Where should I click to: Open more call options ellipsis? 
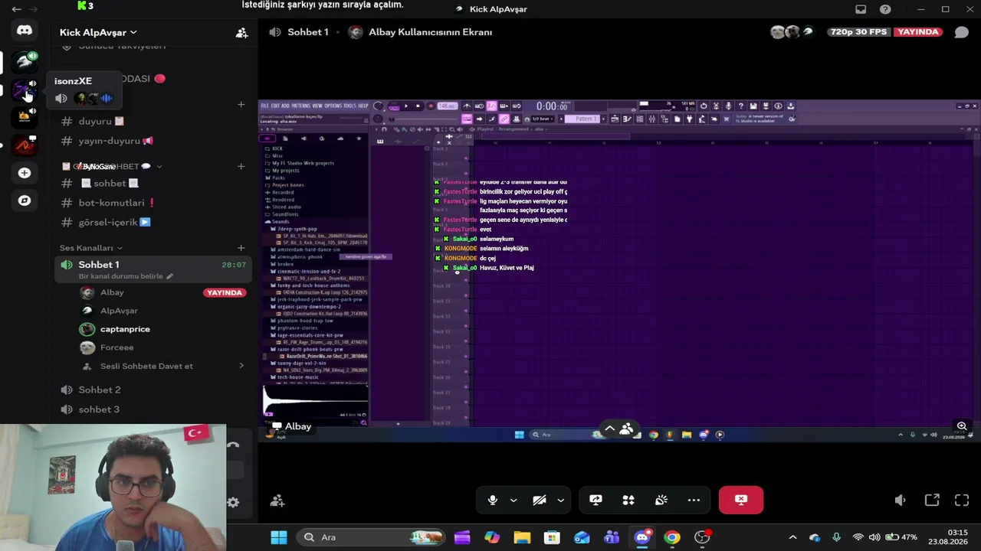694,500
